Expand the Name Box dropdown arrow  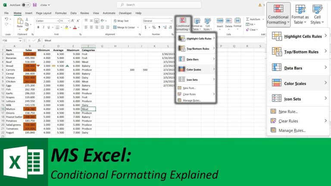[x=20, y=40]
